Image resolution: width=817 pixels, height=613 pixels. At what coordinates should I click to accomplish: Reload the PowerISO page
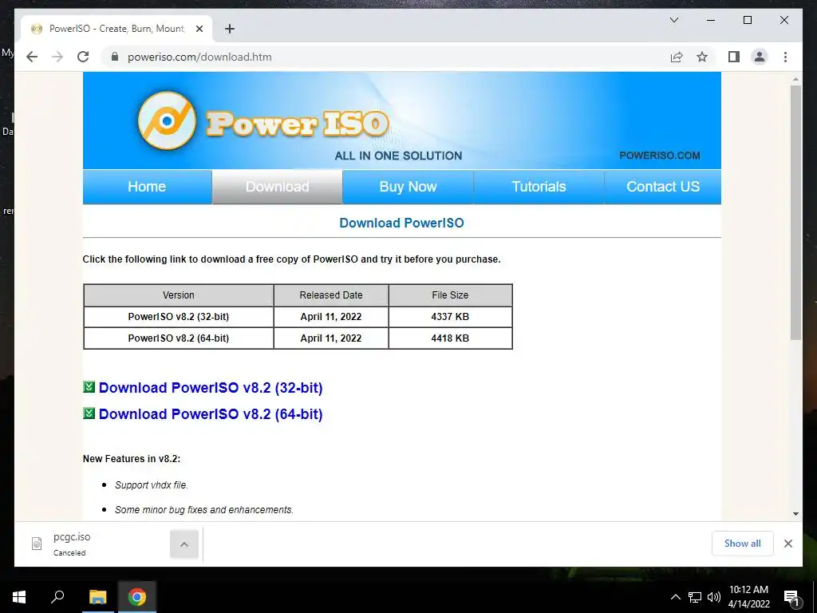pos(83,57)
